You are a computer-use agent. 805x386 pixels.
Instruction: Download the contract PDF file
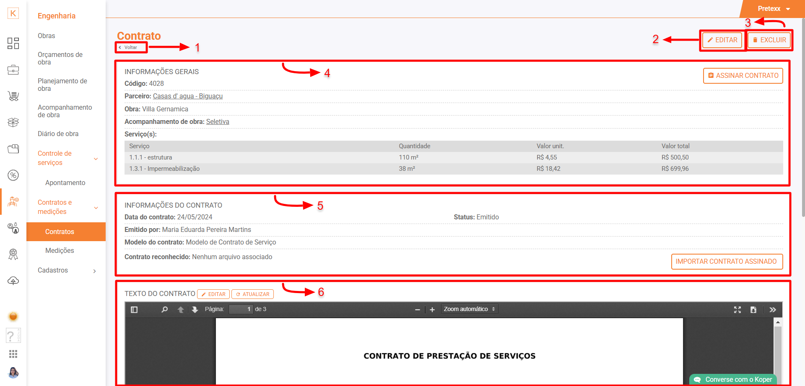[x=753, y=310]
